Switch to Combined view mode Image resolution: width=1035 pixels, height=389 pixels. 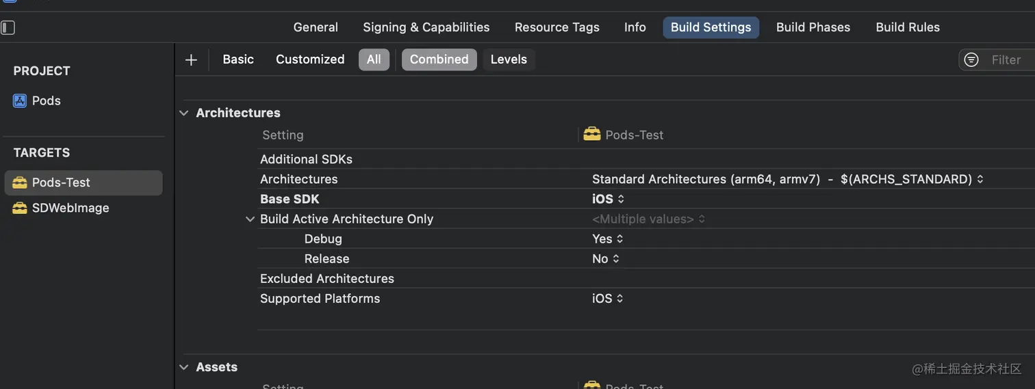439,59
